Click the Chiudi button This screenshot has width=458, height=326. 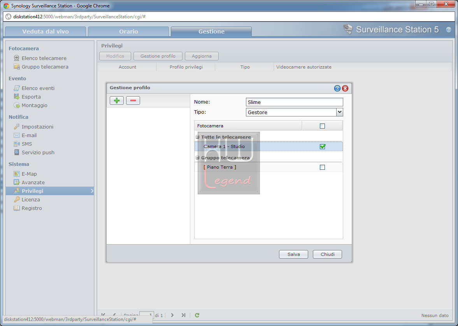(327, 254)
